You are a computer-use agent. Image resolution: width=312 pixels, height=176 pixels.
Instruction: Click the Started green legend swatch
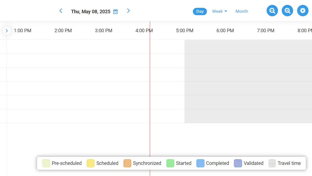pos(170,163)
